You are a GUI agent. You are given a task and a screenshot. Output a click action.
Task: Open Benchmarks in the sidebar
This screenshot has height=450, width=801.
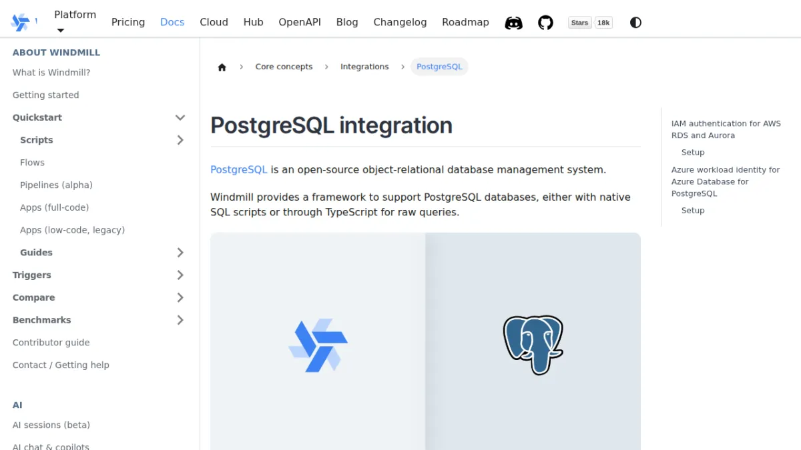click(41, 320)
